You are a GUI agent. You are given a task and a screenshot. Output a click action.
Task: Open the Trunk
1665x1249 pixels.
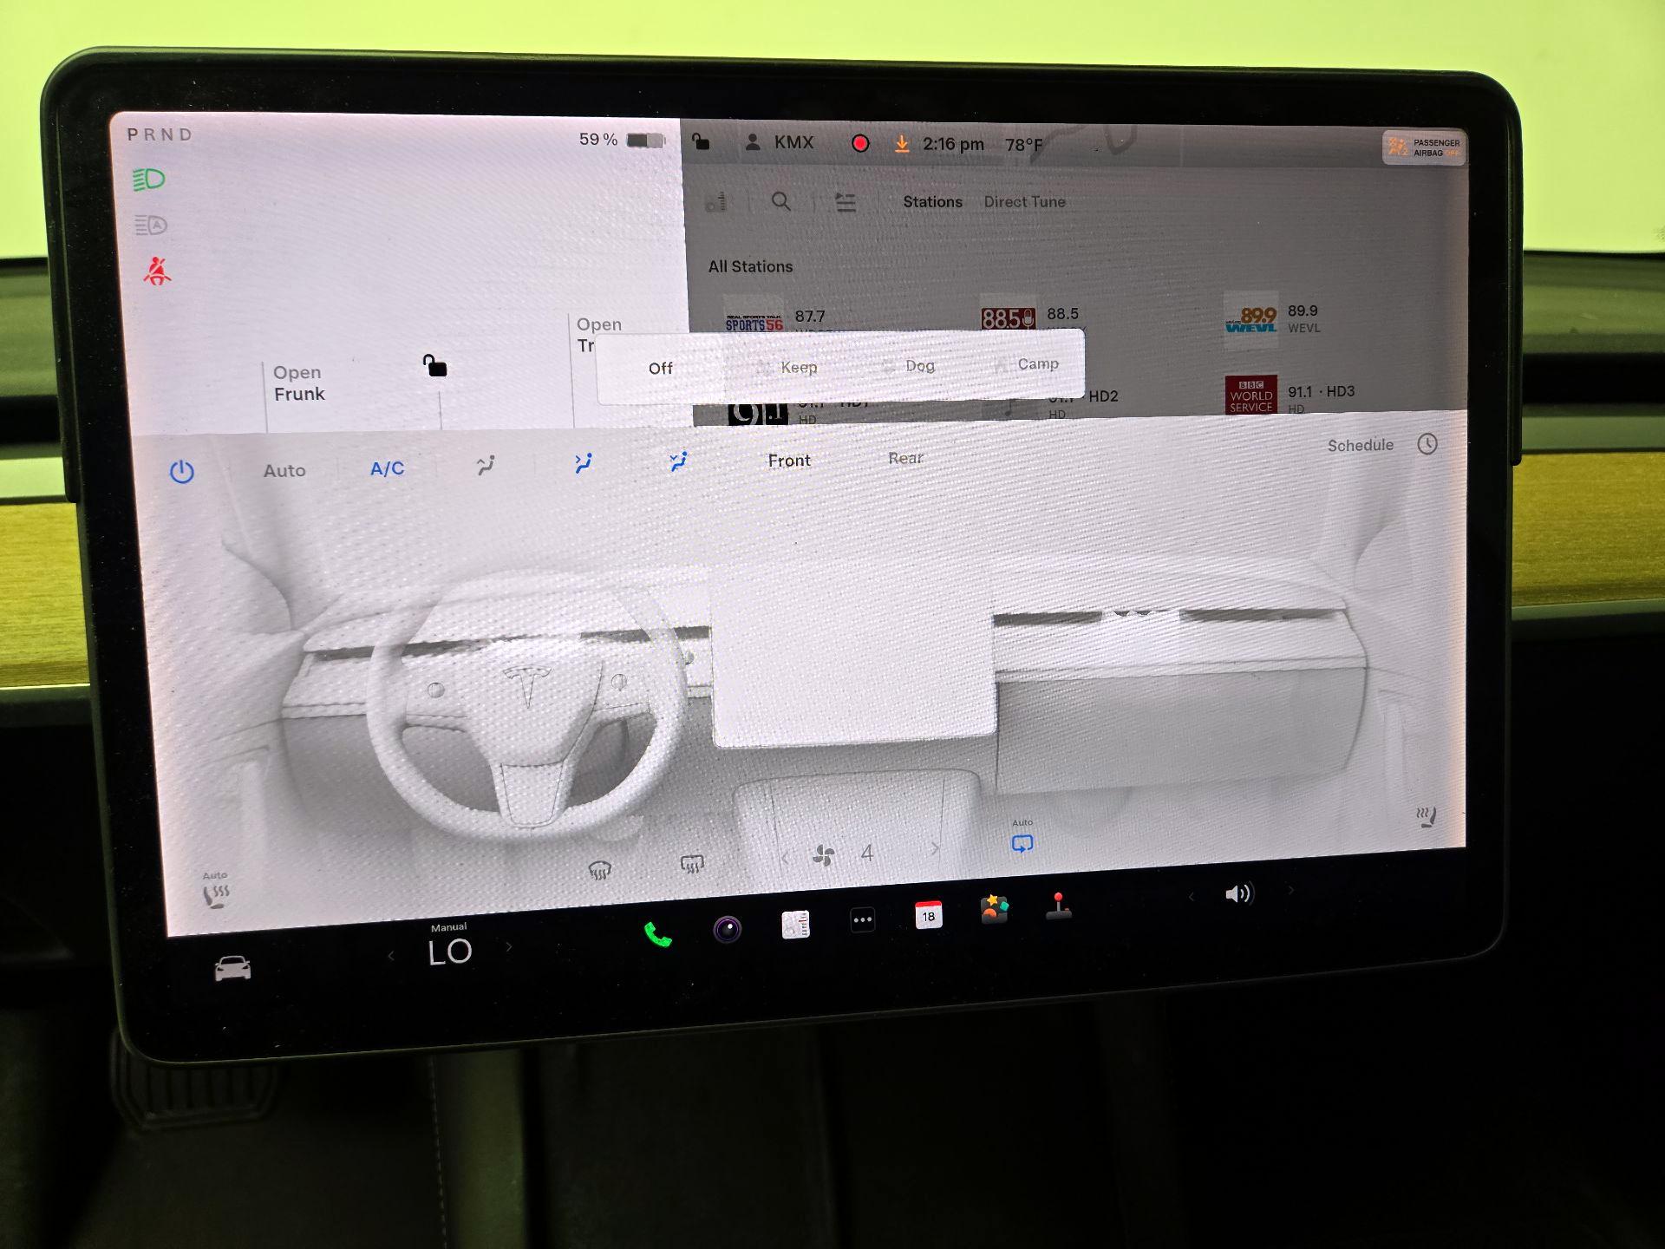coord(598,334)
